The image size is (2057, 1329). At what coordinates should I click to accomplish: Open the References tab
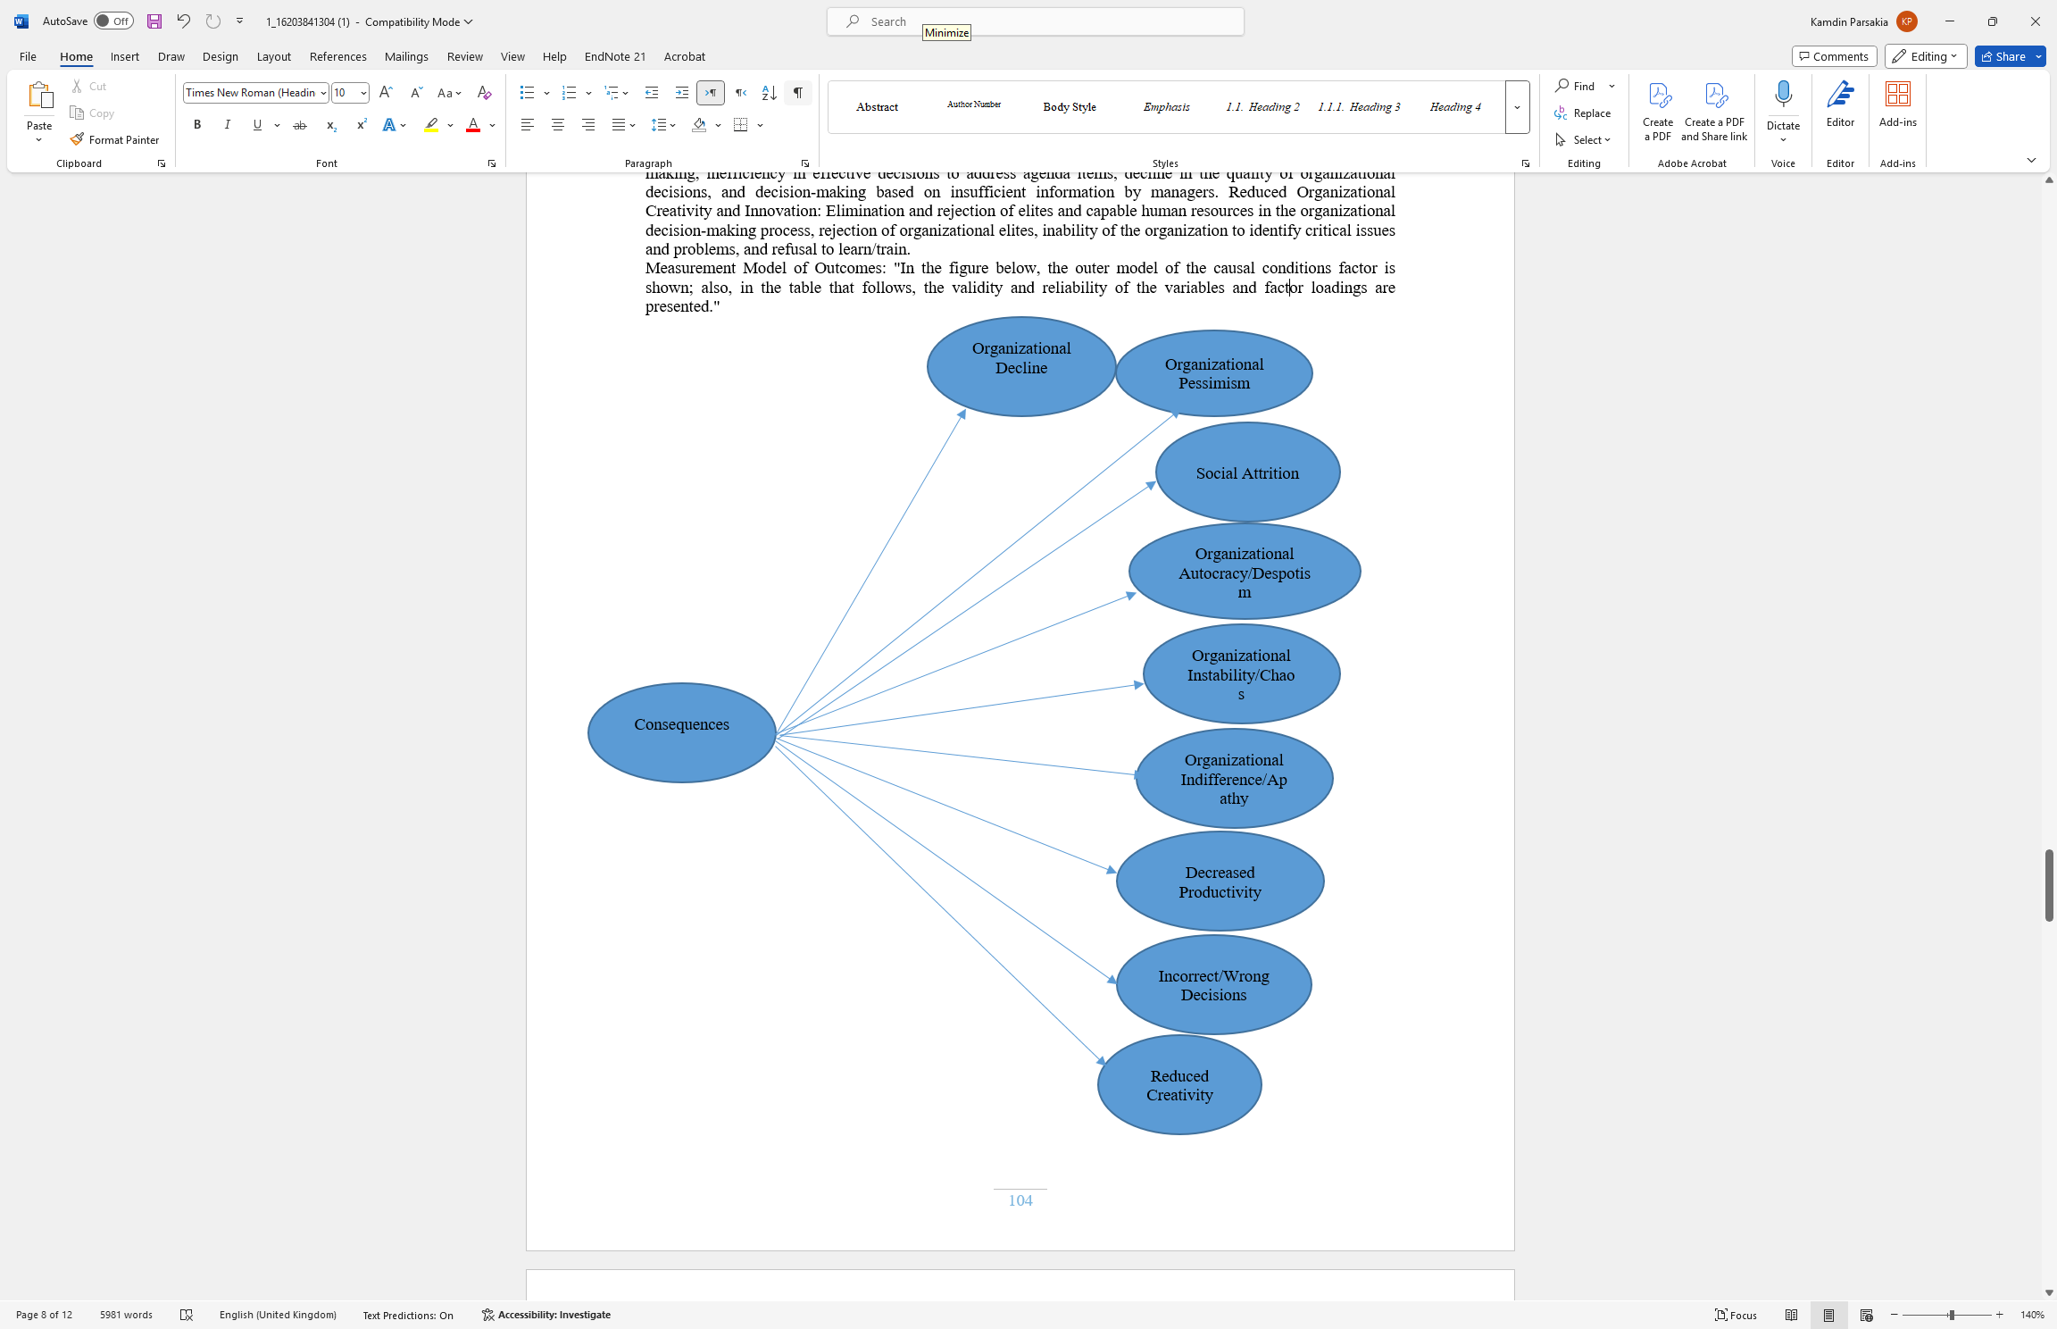point(337,56)
